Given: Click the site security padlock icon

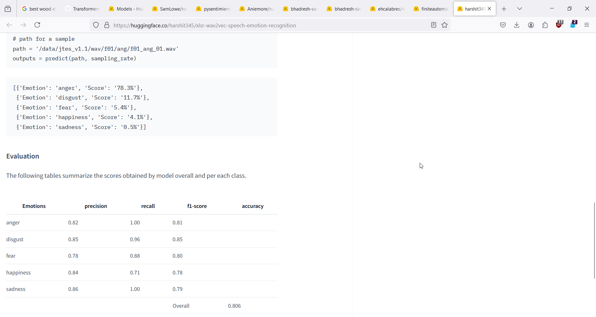Looking at the screenshot, I should 107,25.
